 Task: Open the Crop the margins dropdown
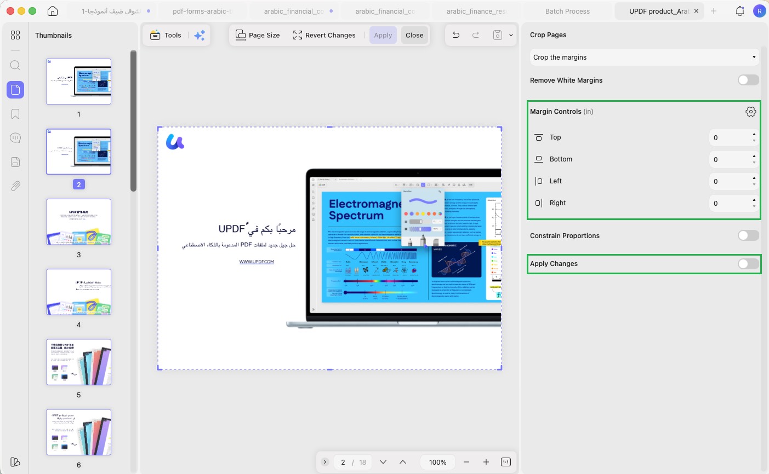point(645,57)
